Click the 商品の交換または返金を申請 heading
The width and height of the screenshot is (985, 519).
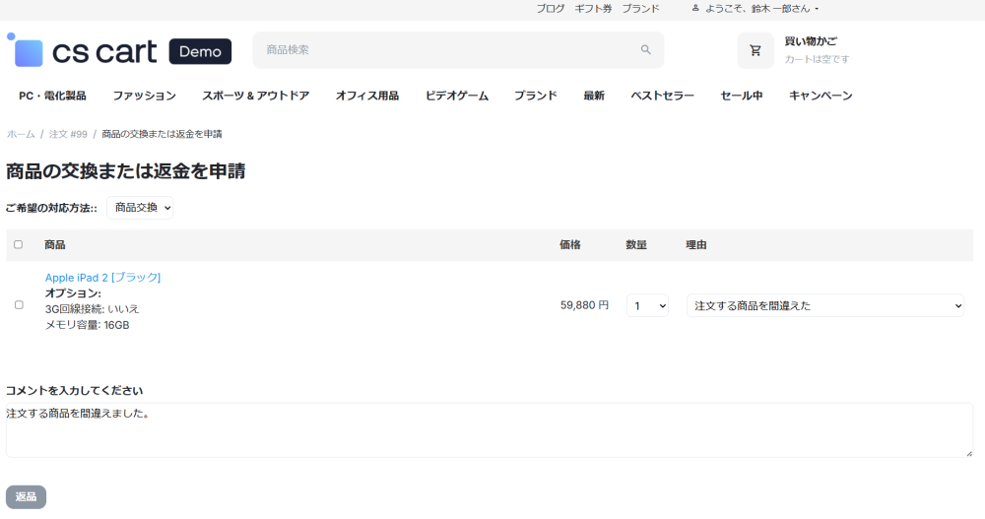[126, 171]
